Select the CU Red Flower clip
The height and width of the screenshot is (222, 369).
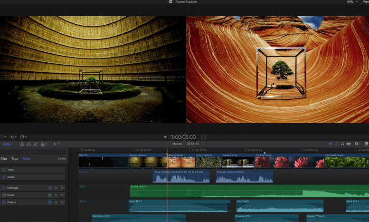pyautogui.click(x=289, y=162)
